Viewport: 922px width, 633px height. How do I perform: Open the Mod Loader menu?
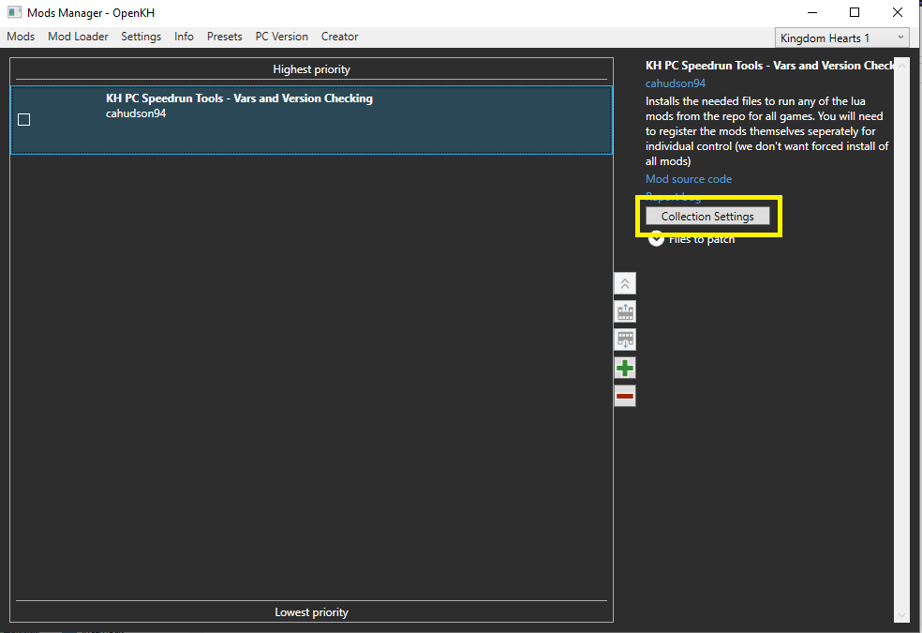tap(78, 37)
